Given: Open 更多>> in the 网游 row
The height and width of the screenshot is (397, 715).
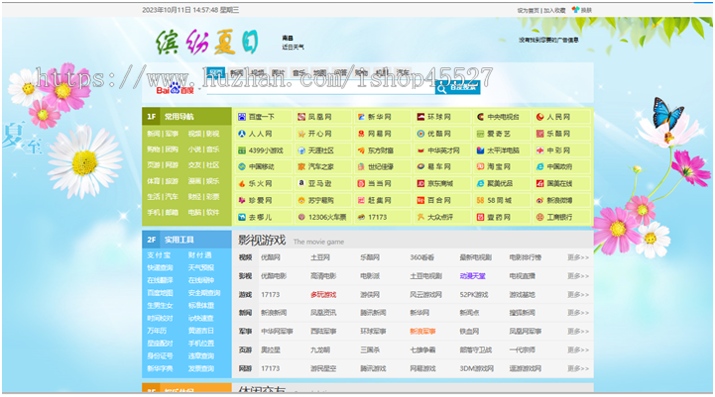Looking at the screenshot, I should tap(578, 368).
